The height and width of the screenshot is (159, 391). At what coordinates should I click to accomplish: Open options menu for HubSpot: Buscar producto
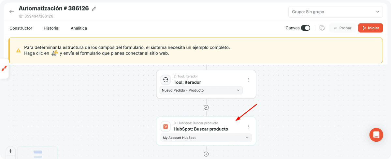[249, 127]
